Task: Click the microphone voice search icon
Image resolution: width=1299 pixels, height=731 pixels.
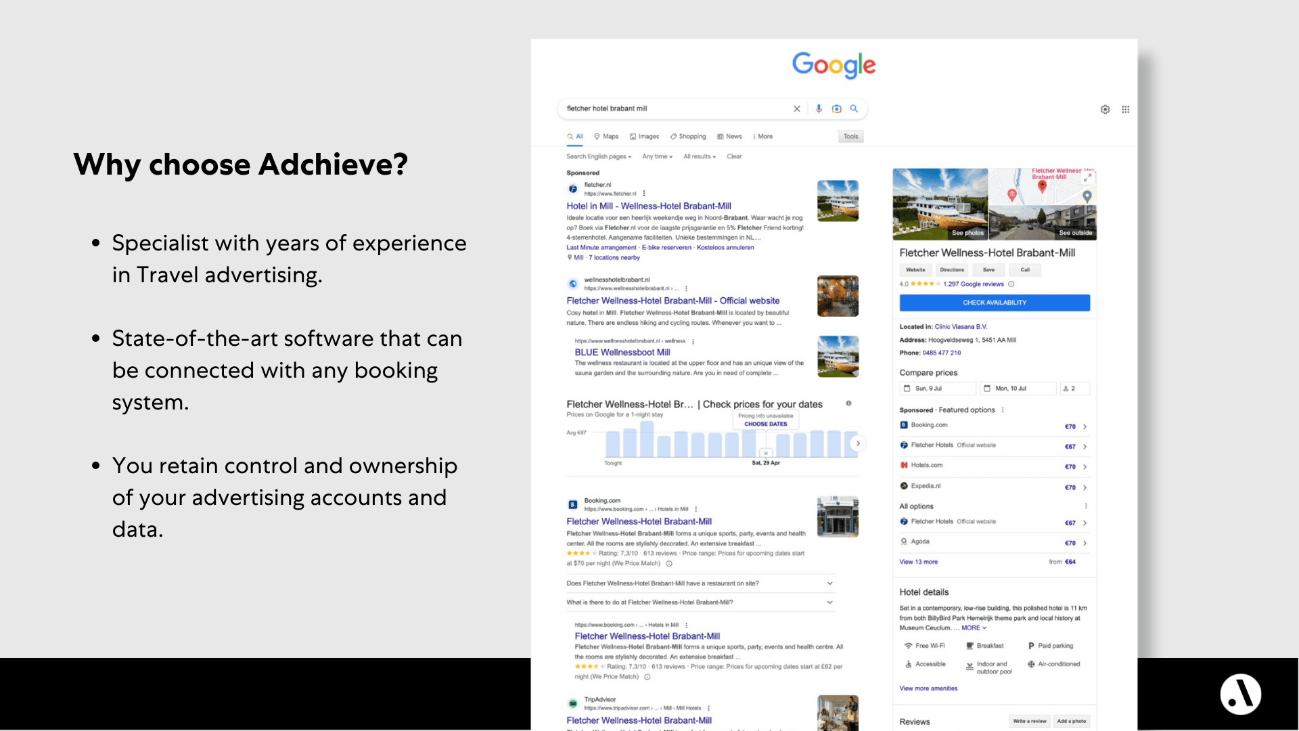Action: tap(819, 108)
